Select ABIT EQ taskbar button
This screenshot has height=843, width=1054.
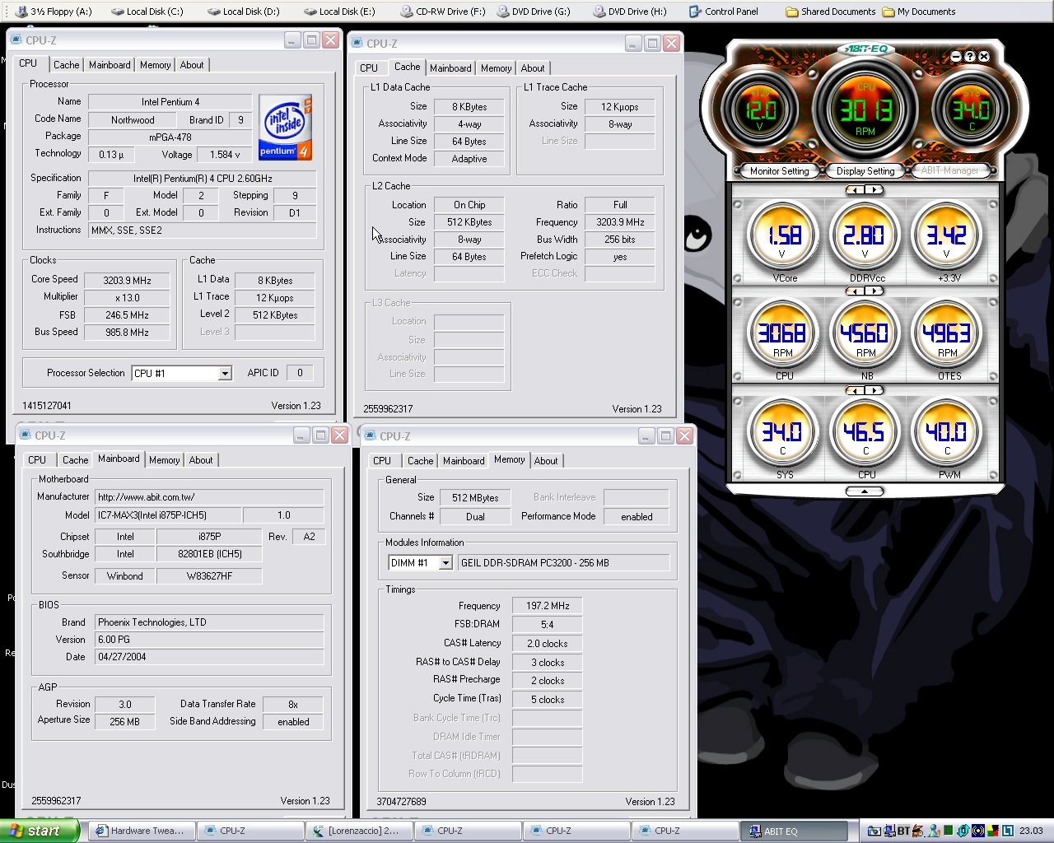point(795,831)
